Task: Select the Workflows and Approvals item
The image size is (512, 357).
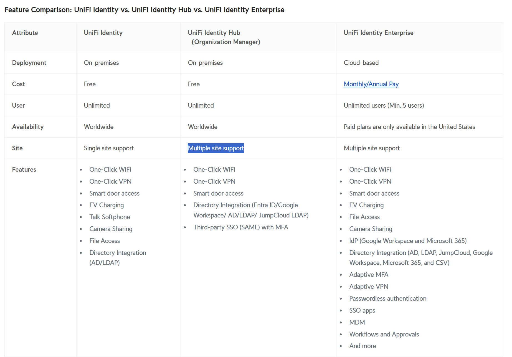Action: [384, 334]
